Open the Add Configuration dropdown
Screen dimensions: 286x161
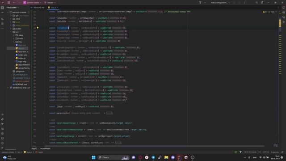pyautogui.click(x=220, y=3)
